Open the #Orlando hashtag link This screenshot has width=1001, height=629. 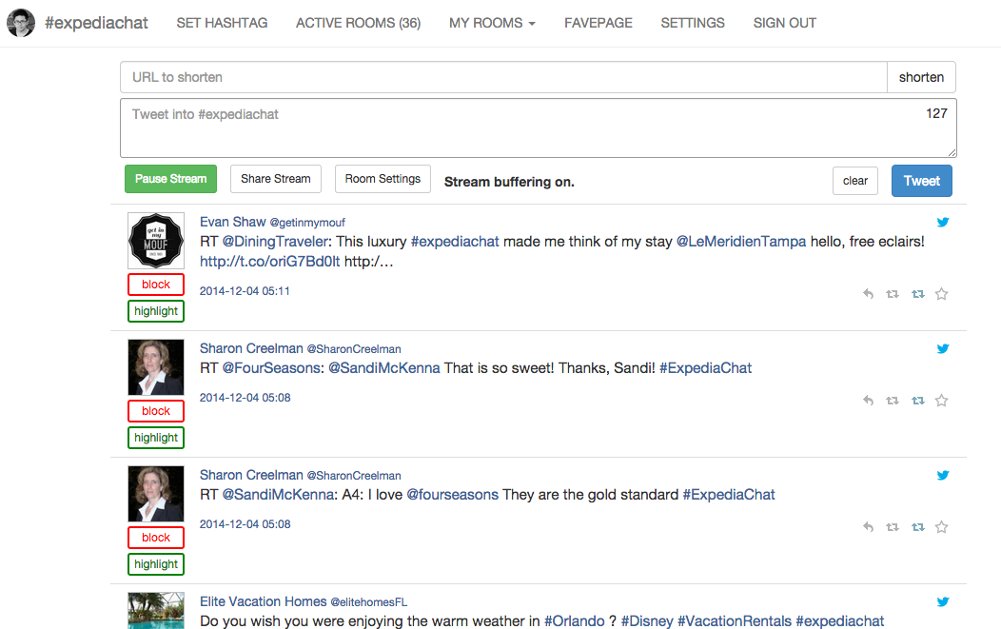click(576, 620)
